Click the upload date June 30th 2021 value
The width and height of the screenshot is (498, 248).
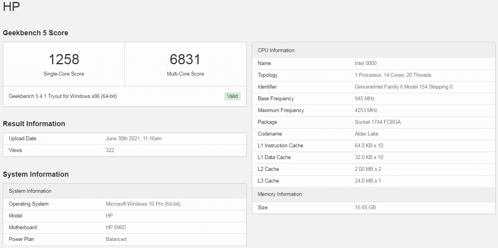134,139
